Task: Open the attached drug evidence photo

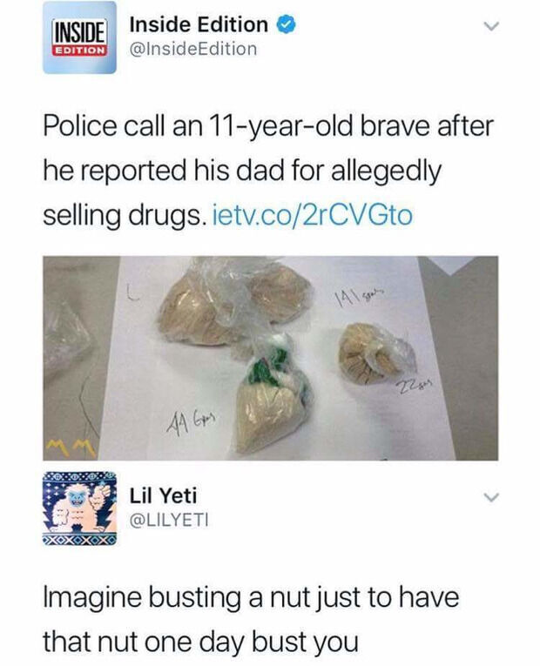Action: pos(270,358)
